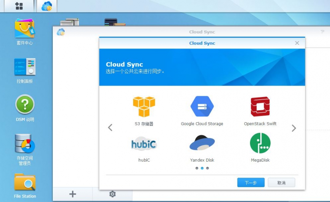This screenshot has width=330, height=202.
Task: Select OpenStack Swift provider icon
Action: (x=260, y=107)
